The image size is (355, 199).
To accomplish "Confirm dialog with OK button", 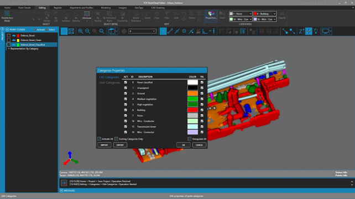I will (x=184, y=145).
